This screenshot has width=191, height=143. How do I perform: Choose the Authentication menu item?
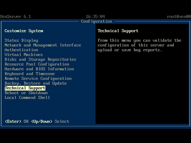pos(21,50)
